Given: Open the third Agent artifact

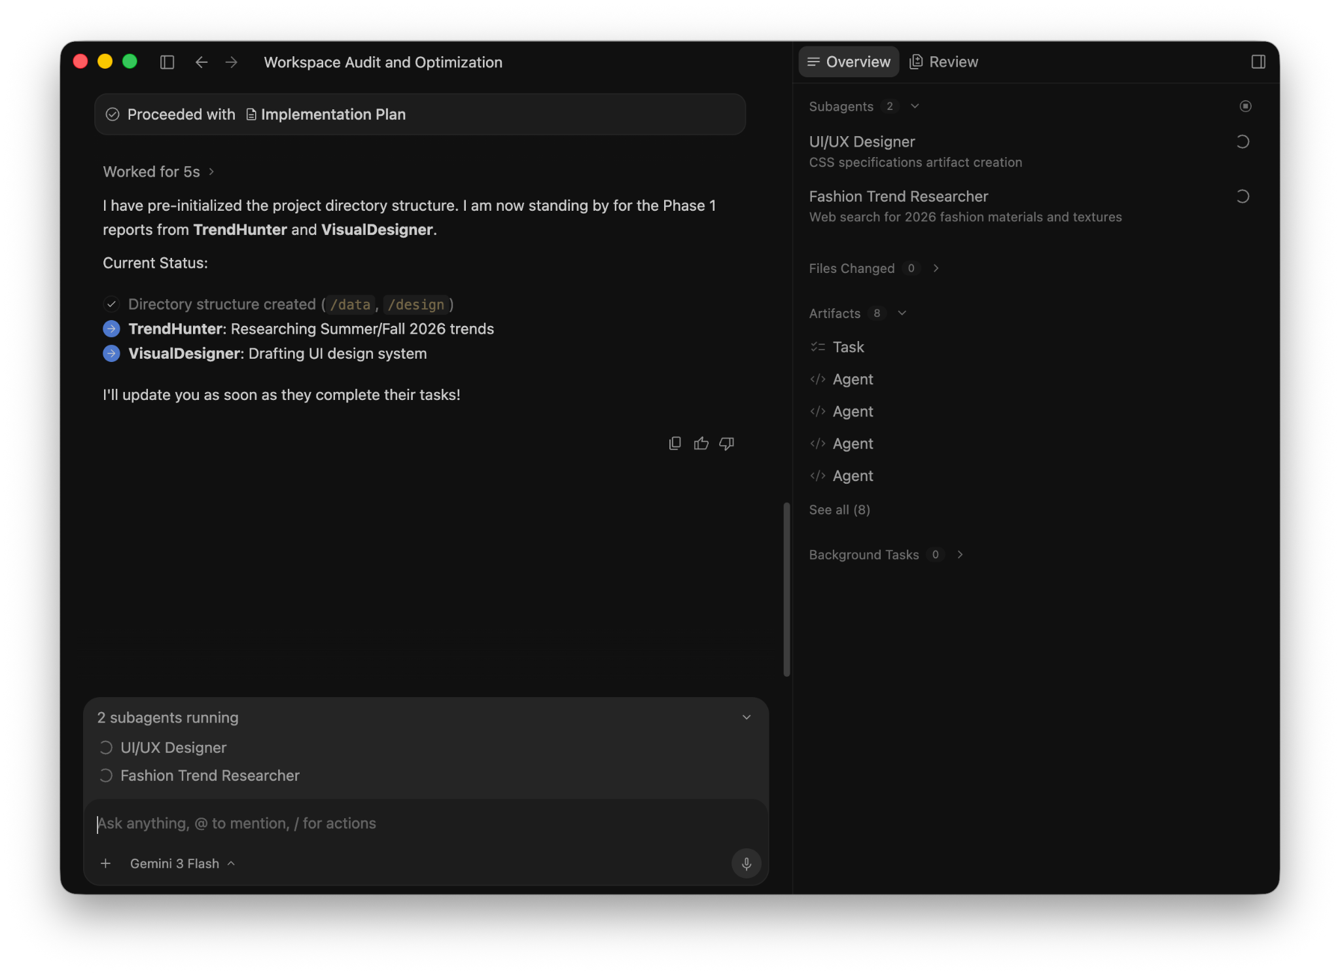Looking at the screenshot, I should tap(853, 444).
